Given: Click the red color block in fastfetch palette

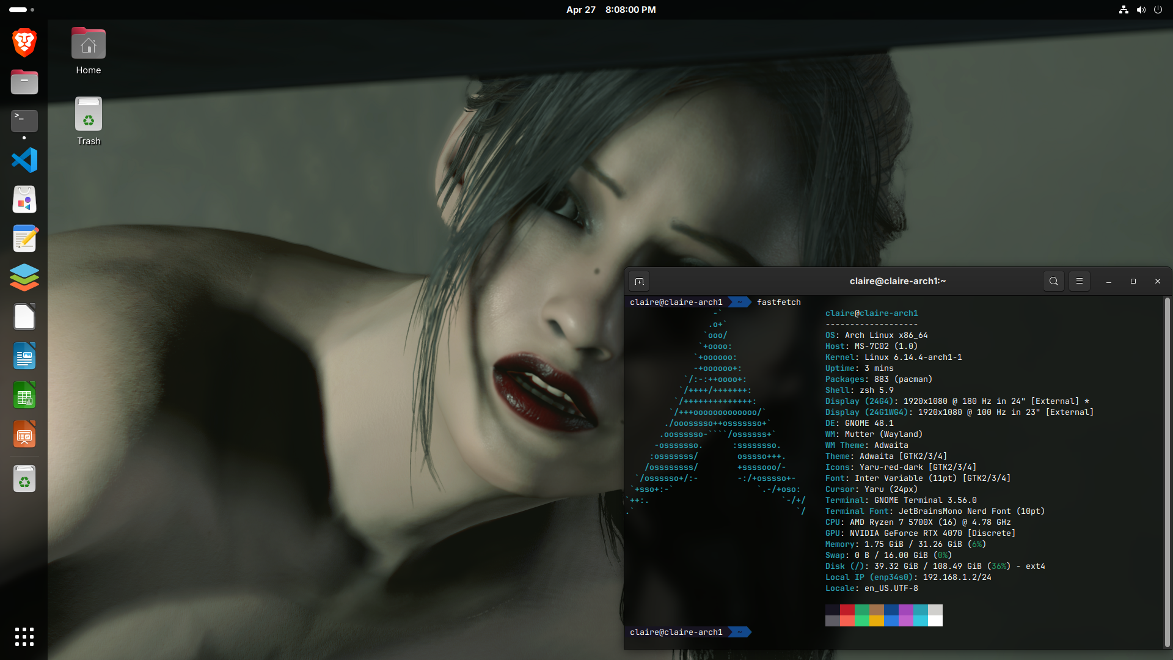Looking at the screenshot, I should tap(847, 610).
